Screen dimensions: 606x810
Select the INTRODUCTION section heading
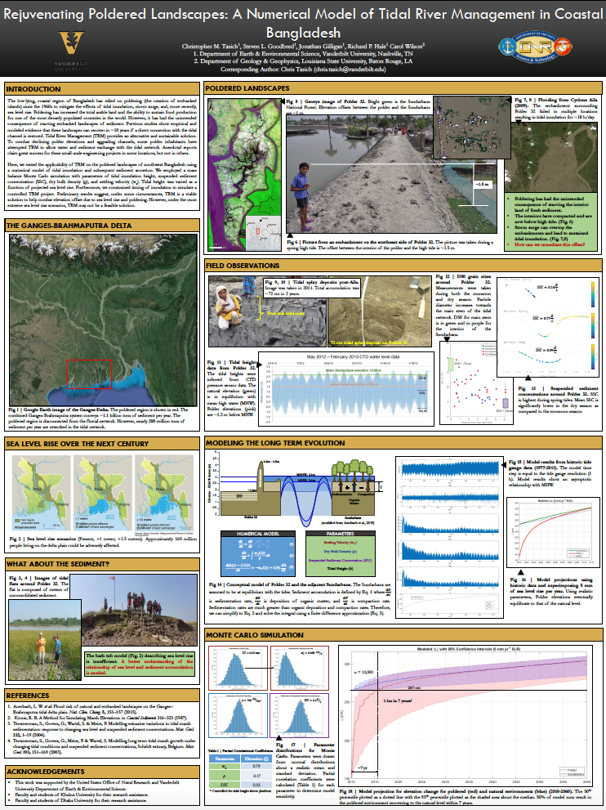click(102, 89)
